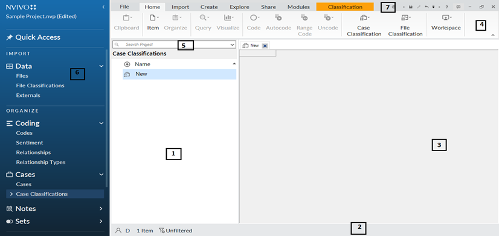This screenshot has height=236, width=499.
Task: Click into the Search Project field
Action: click(175, 45)
